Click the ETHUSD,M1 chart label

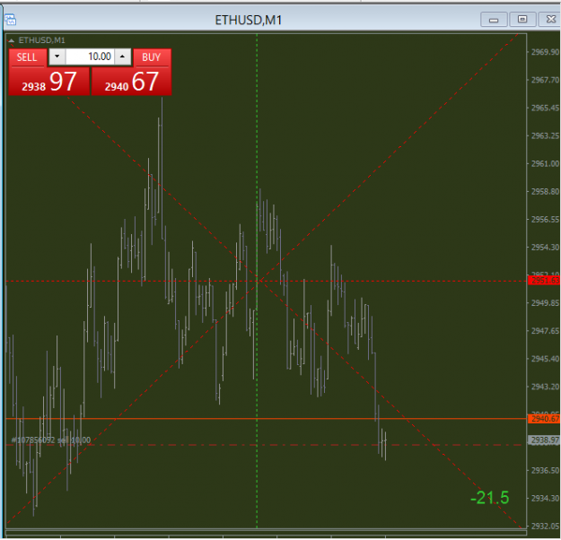click(x=42, y=40)
